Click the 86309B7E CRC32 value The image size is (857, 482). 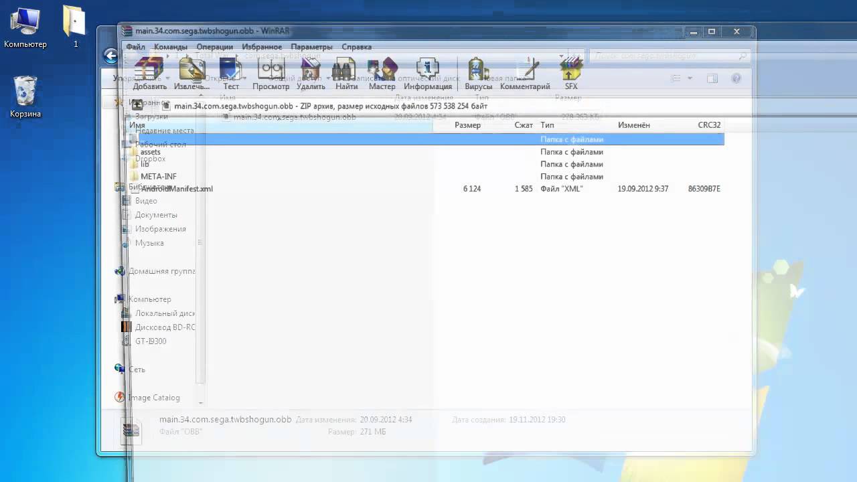(704, 189)
